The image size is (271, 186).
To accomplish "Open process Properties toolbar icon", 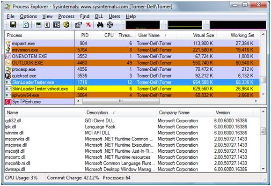I will (x=79, y=25).
